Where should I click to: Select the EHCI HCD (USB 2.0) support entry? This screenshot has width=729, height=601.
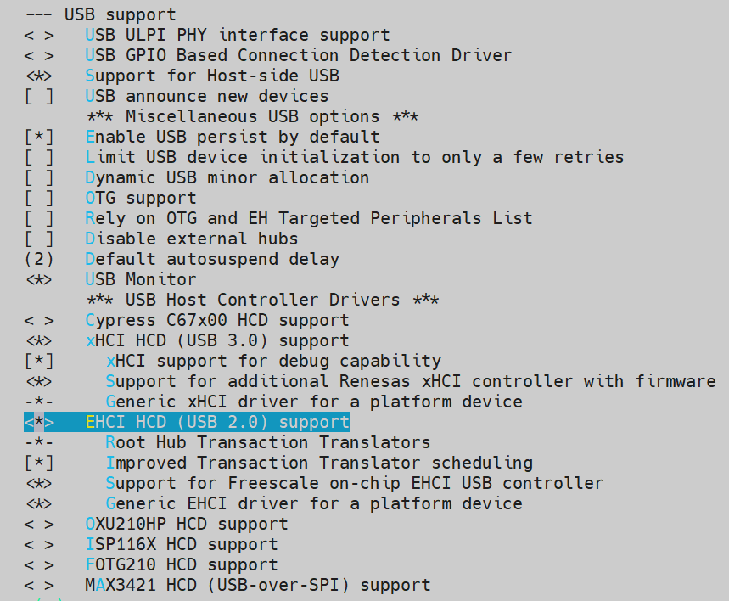coord(187,423)
